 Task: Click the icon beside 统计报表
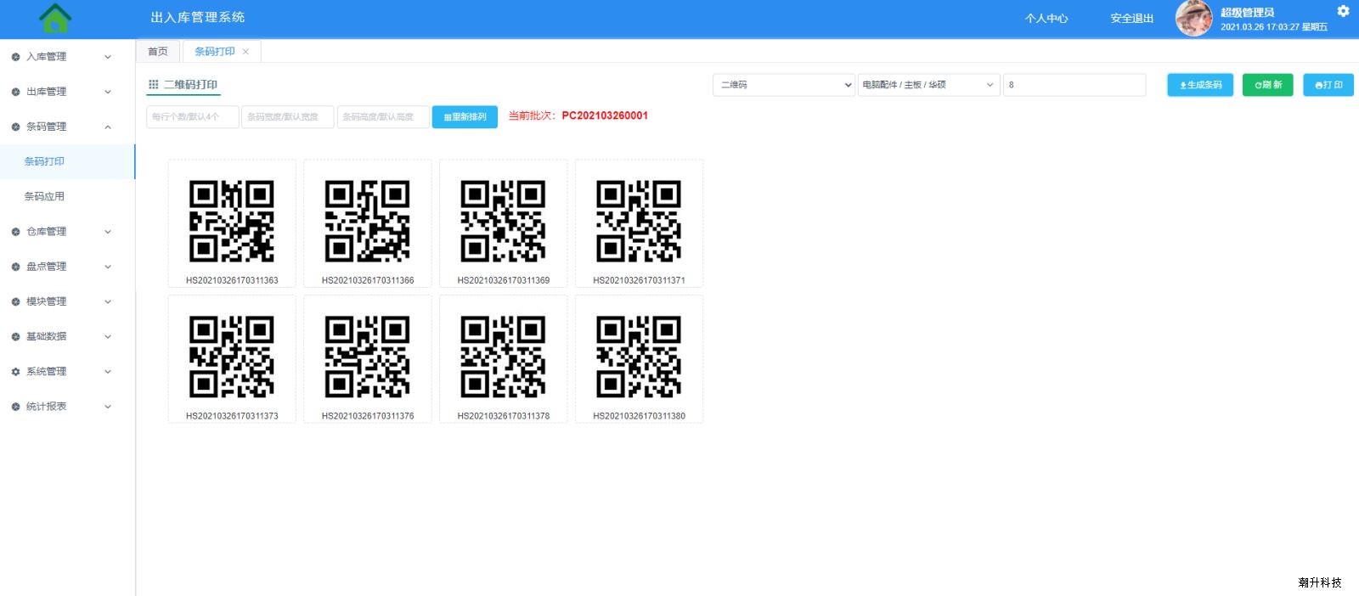(15, 407)
